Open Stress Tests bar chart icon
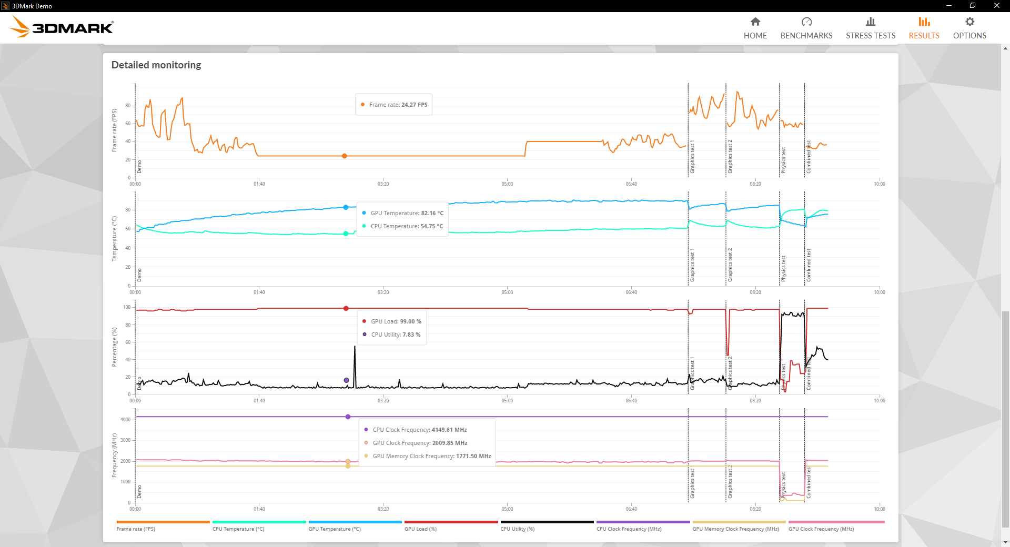This screenshot has width=1010, height=547. [870, 22]
